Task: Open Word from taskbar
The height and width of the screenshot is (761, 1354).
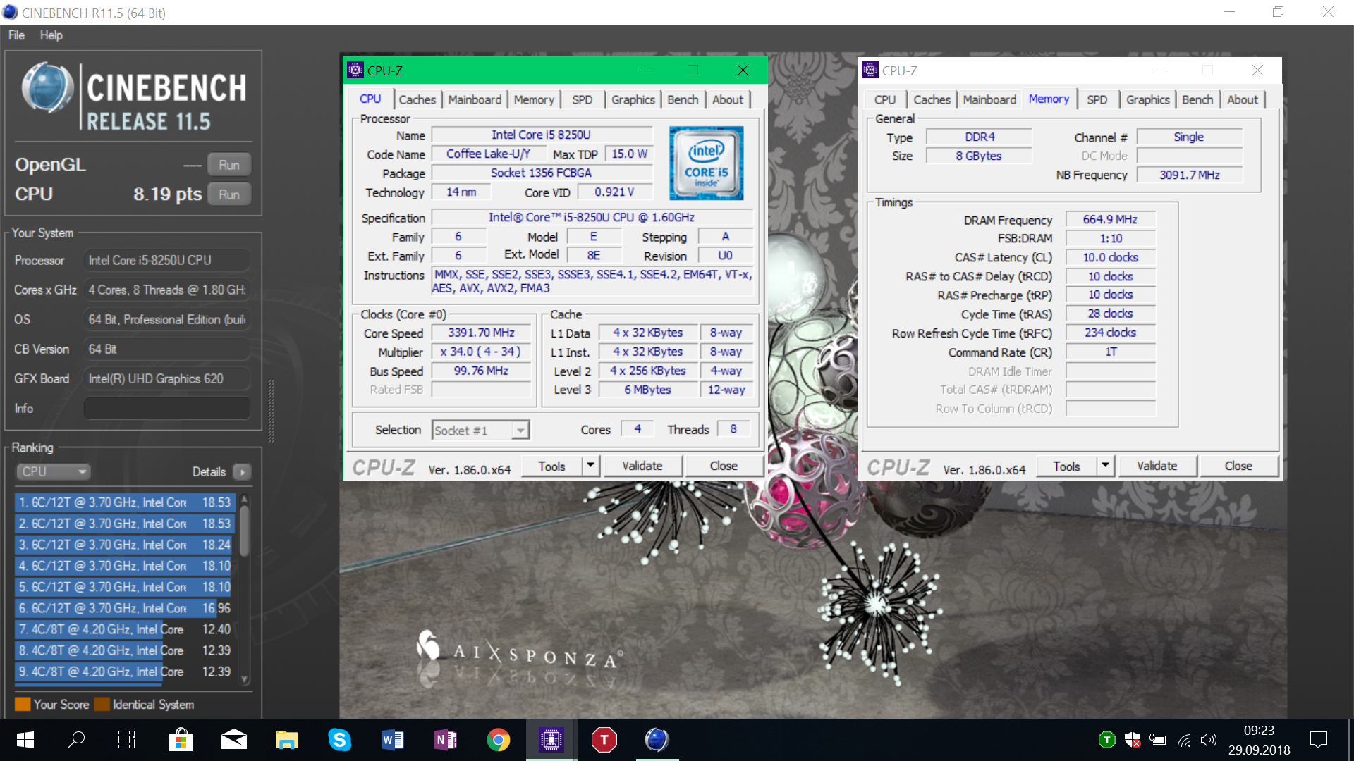Action: point(392,740)
